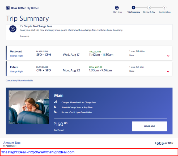This screenshot has height=156, width=178.
Task: Expand the Outbound flight details chevron
Action: (x=168, y=56)
